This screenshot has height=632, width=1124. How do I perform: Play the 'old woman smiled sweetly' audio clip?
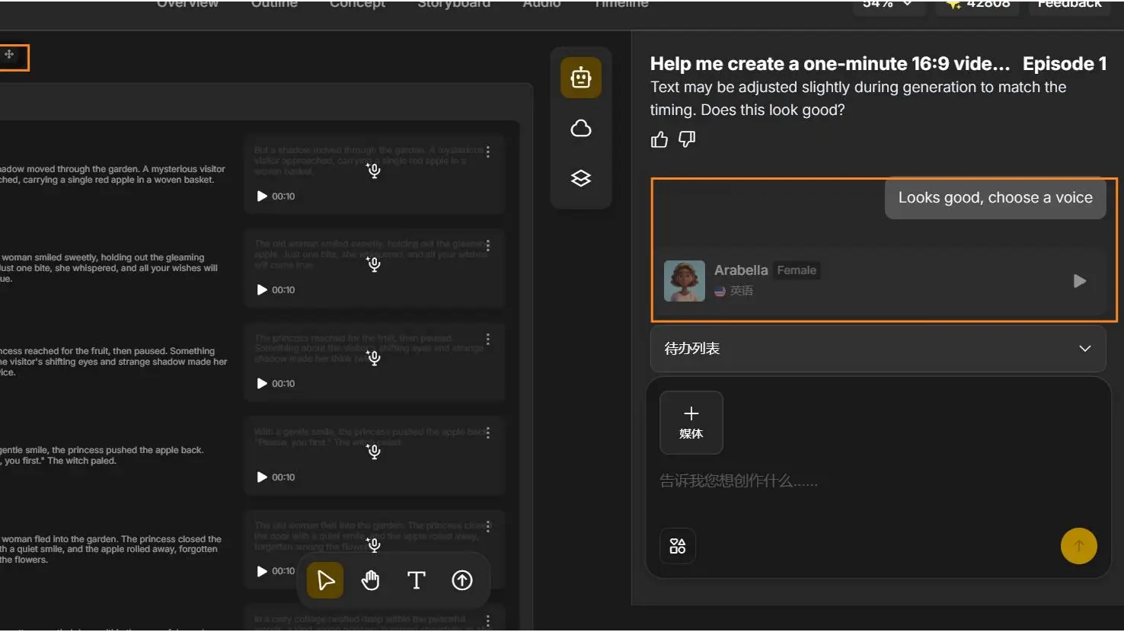(x=262, y=290)
